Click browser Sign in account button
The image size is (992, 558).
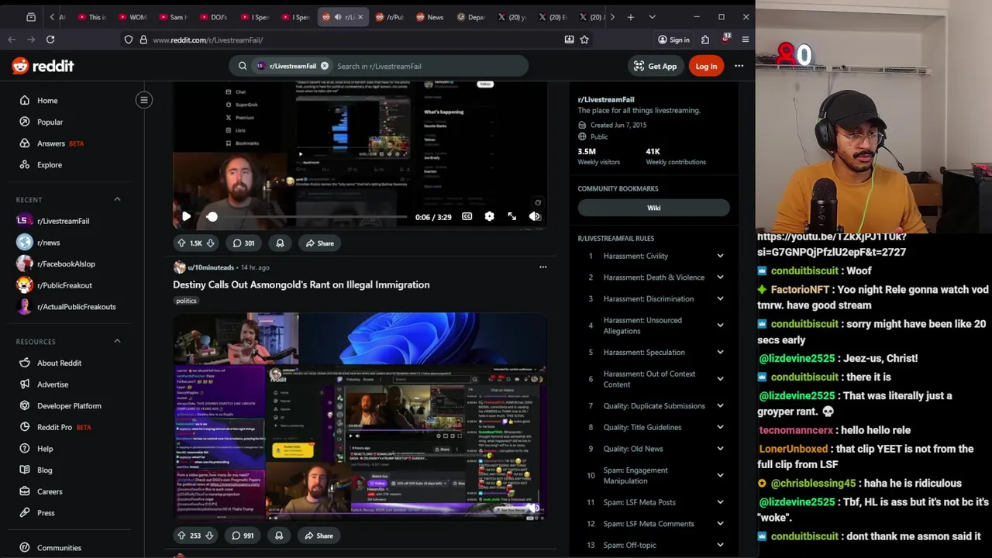pyautogui.click(x=673, y=40)
